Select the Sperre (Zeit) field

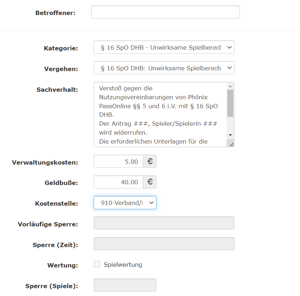coord(164,244)
